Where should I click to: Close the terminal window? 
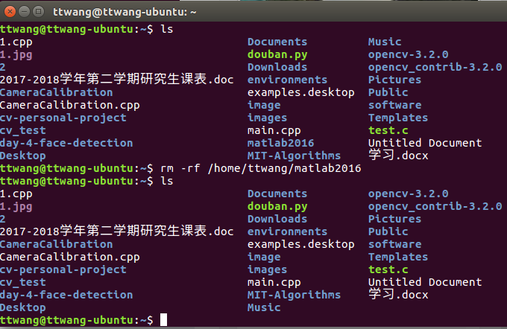pos(9,11)
